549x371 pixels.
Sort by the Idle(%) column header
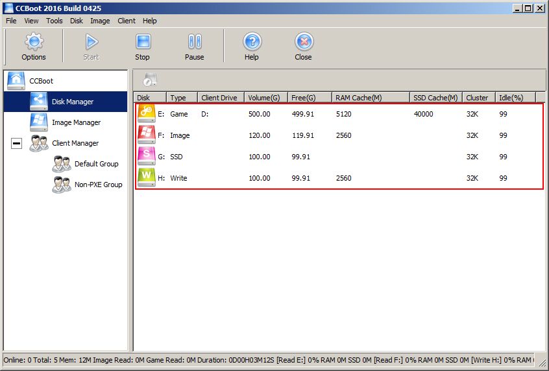coord(515,98)
